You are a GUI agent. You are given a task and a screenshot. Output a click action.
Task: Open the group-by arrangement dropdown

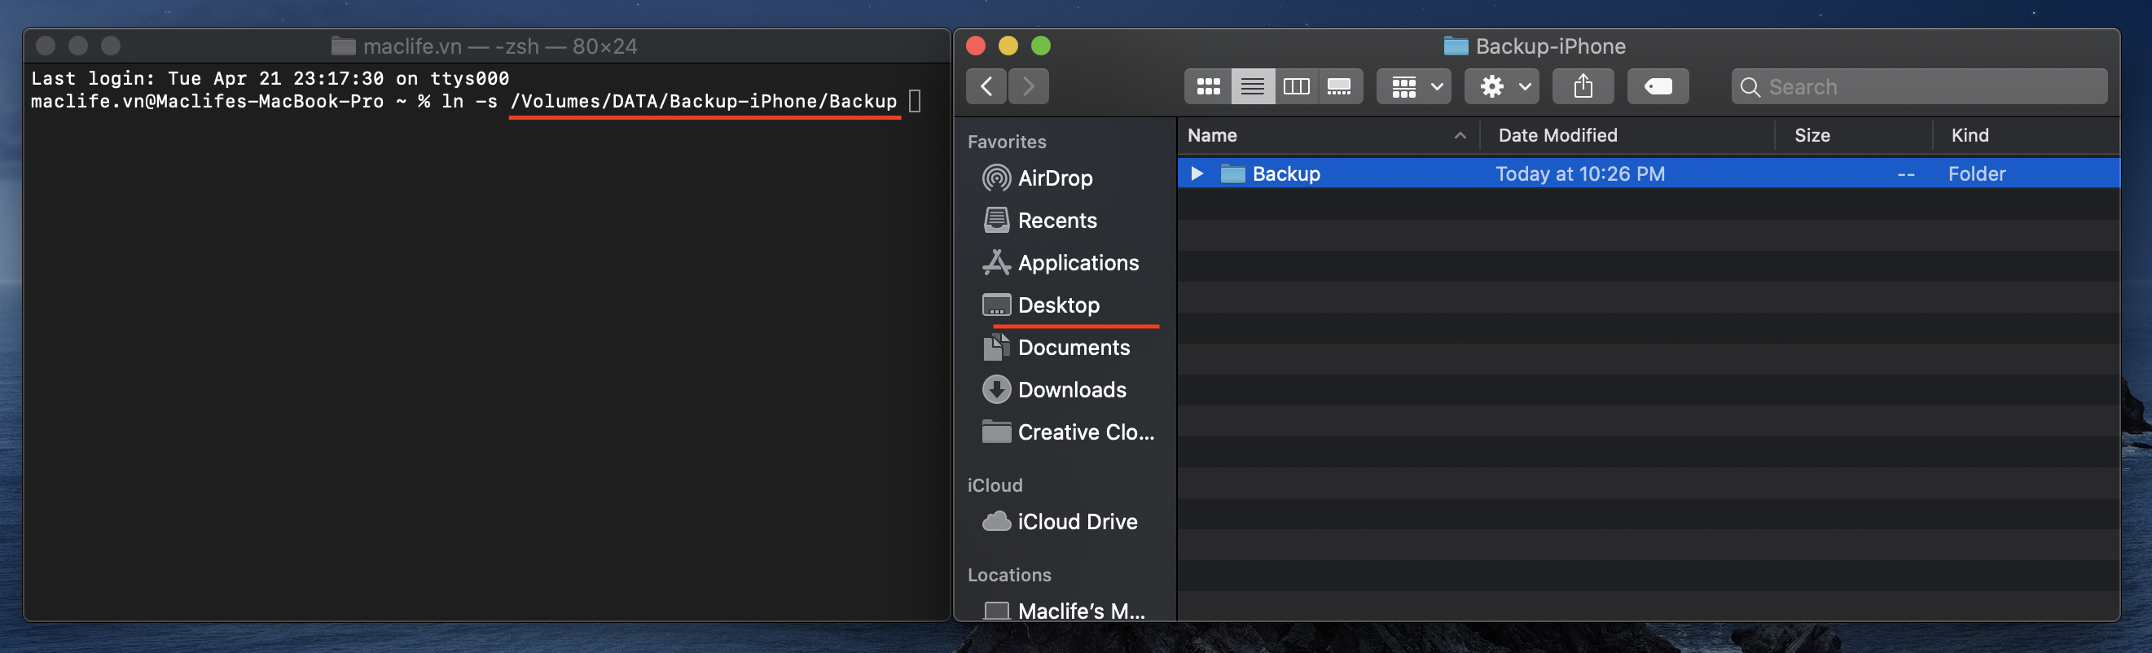(1413, 86)
